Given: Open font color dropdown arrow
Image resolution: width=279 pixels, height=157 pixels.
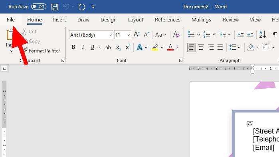Looking at the screenshot, I should (x=177, y=47).
